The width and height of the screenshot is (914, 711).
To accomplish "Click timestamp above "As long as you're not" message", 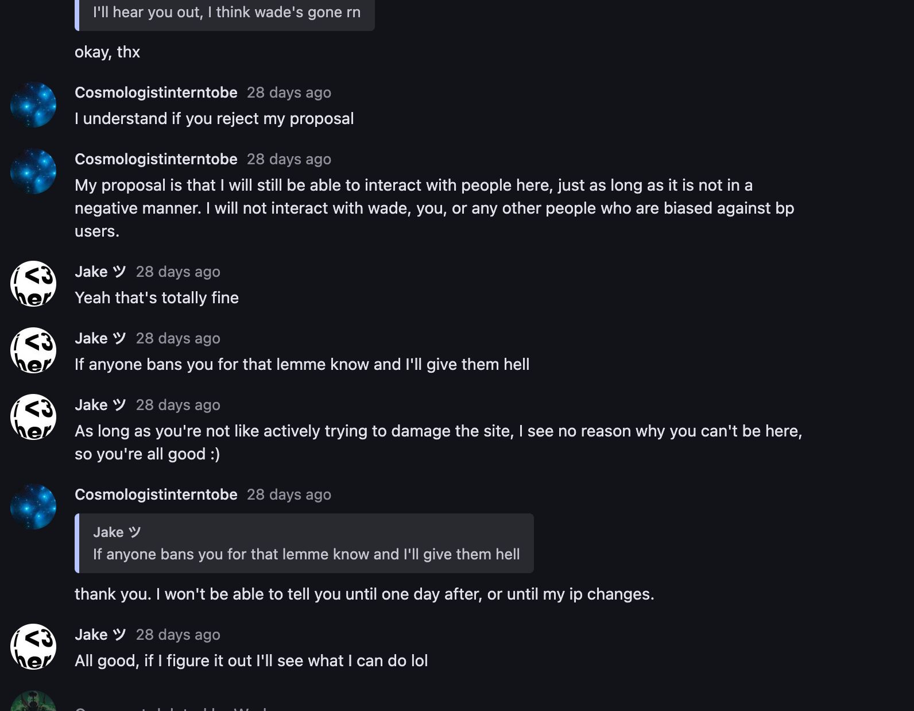I will pos(178,405).
